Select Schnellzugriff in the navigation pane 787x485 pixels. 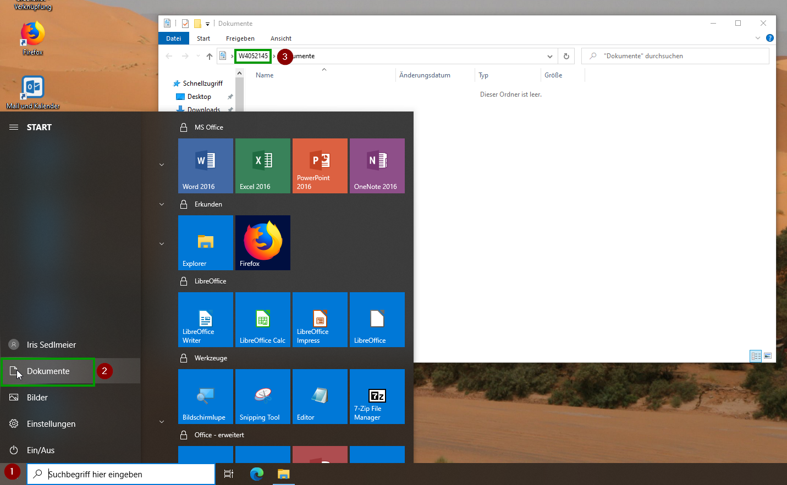coord(198,83)
